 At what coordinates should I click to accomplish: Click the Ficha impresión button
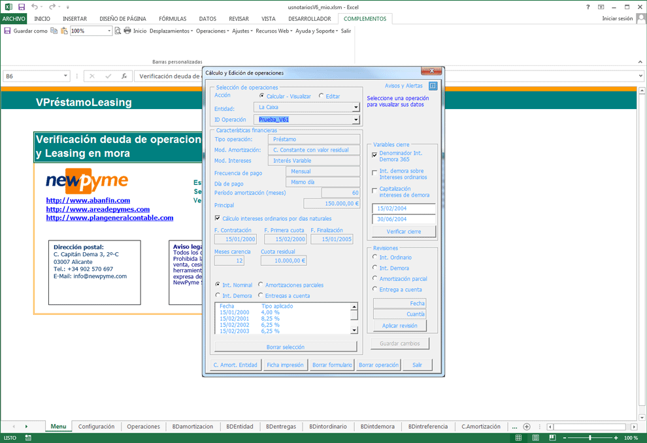285,365
